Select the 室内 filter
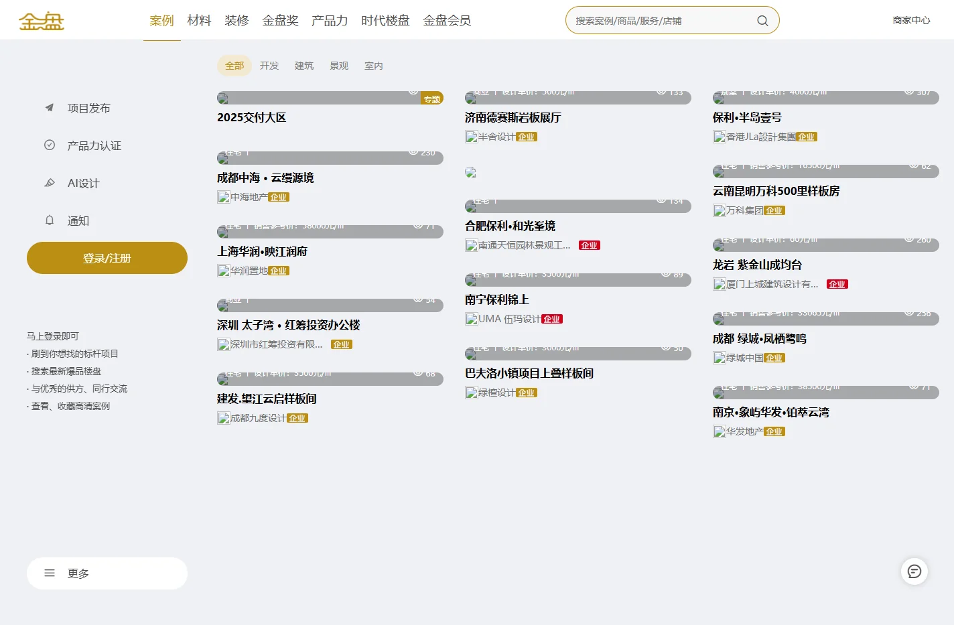This screenshot has width=954, height=625. pos(374,66)
